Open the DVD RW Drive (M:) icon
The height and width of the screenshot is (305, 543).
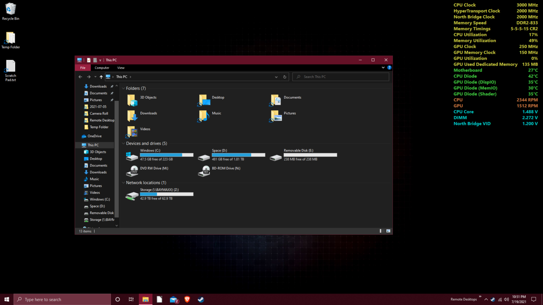click(x=132, y=171)
